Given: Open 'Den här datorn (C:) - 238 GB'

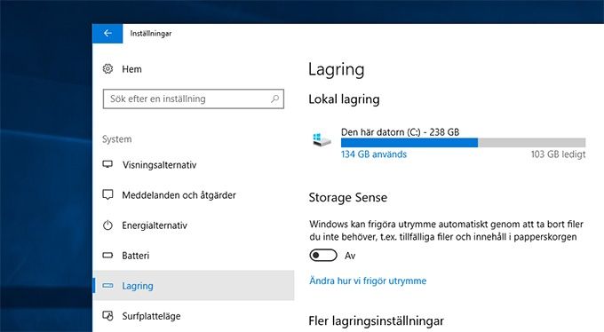Looking at the screenshot, I should tap(400, 132).
